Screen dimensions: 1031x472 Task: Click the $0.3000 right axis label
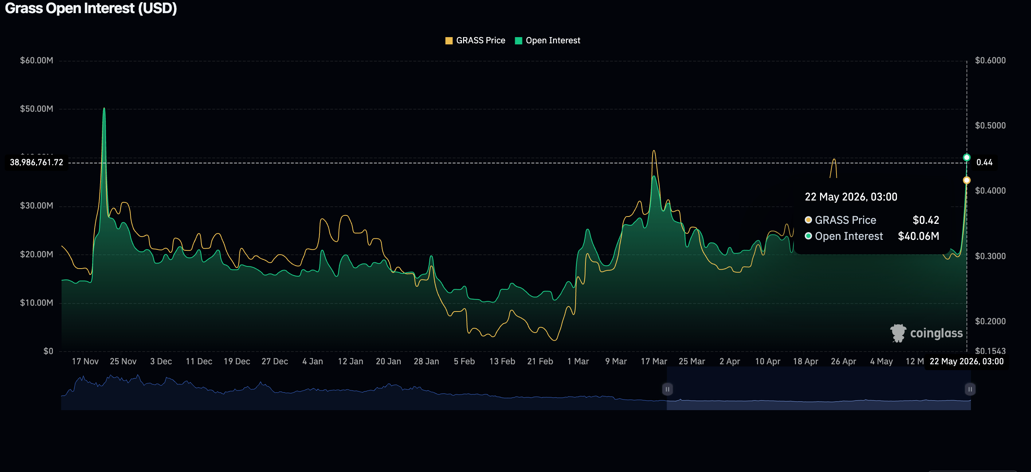[990, 256]
